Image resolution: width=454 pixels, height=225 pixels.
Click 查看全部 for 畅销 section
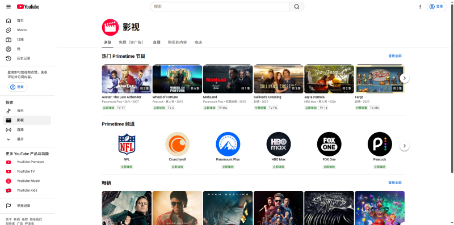[395, 182]
